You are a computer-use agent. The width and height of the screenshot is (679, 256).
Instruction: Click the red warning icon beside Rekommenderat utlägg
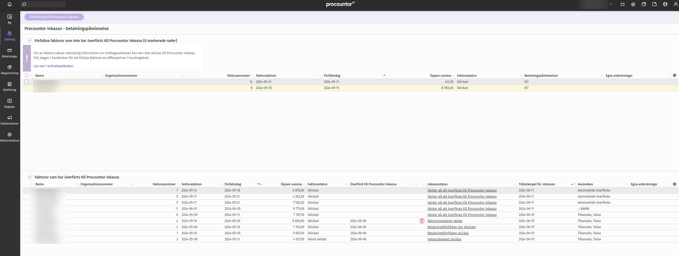tap(422, 221)
